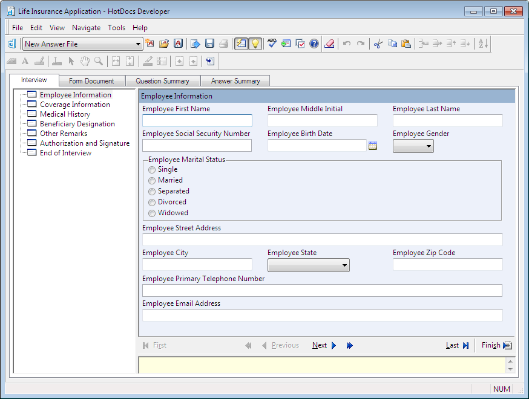Image resolution: width=529 pixels, height=399 pixels.
Task: Click the Next dialog button
Action: click(x=324, y=345)
